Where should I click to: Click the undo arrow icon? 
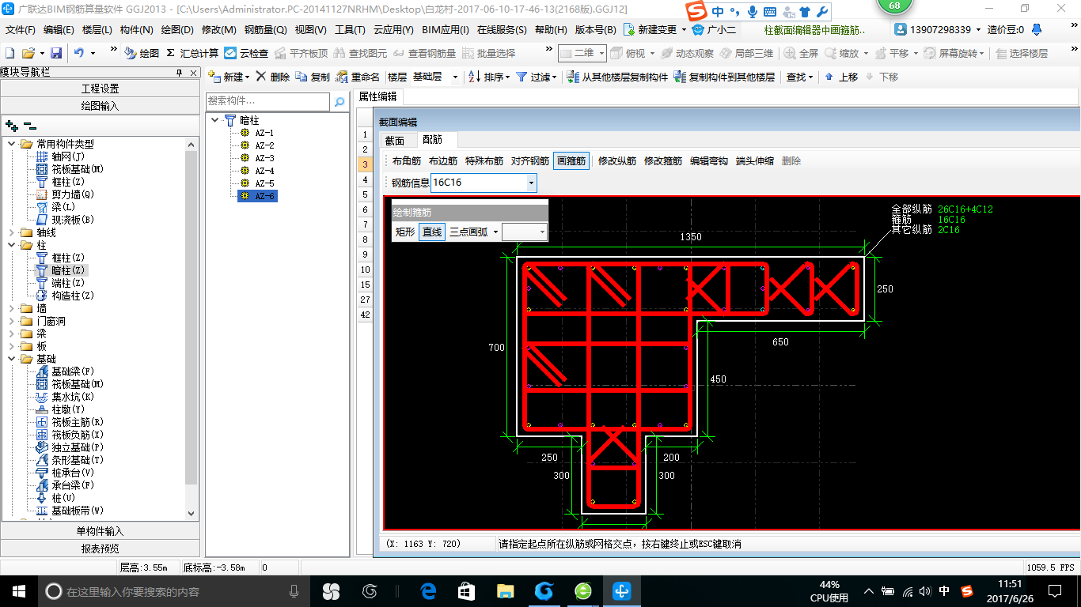pyautogui.click(x=79, y=53)
